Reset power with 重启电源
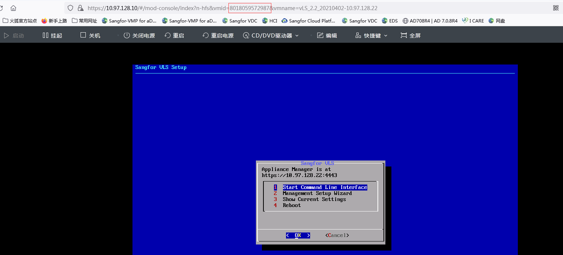Image resolution: width=563 pixels, height=255 pixels. point(218,35)
